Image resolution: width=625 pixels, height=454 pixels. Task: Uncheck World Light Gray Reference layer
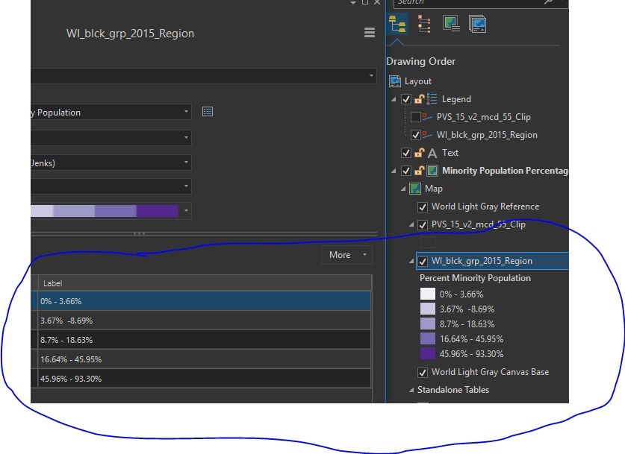coord(423,207)
